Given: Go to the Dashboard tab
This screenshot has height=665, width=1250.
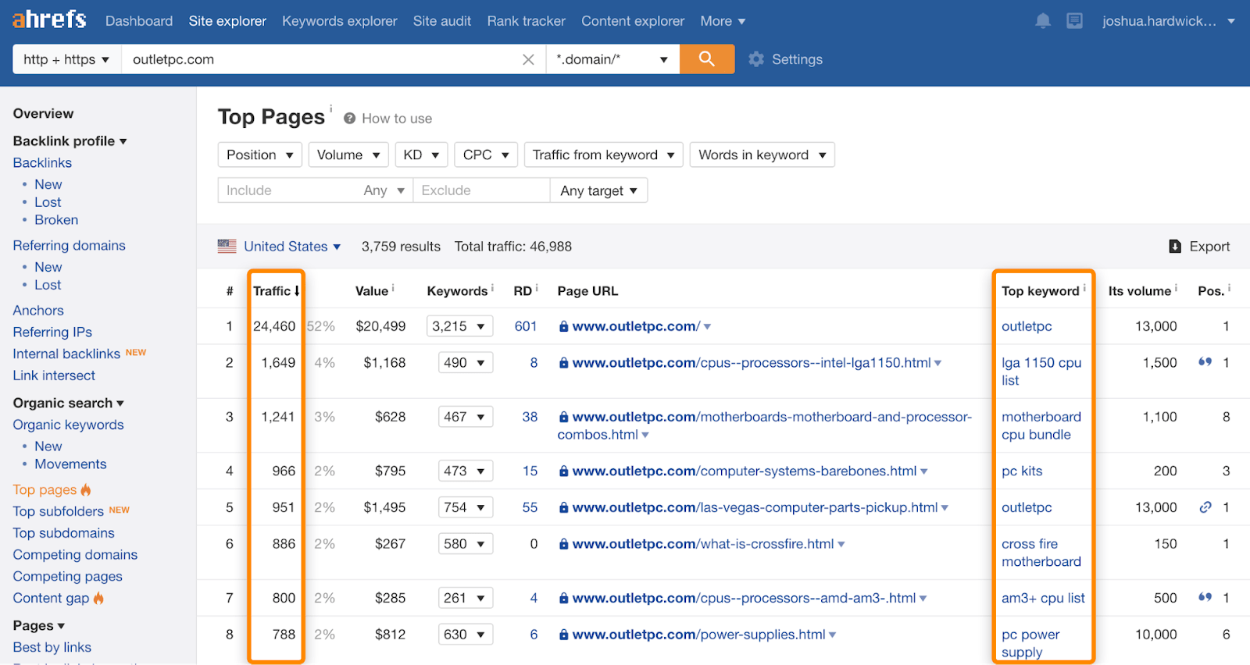Looking at the screenshot, I should [139, 21].
